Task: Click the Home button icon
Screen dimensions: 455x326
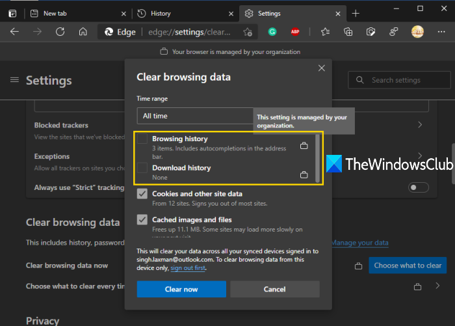Action: click(83, 31)
